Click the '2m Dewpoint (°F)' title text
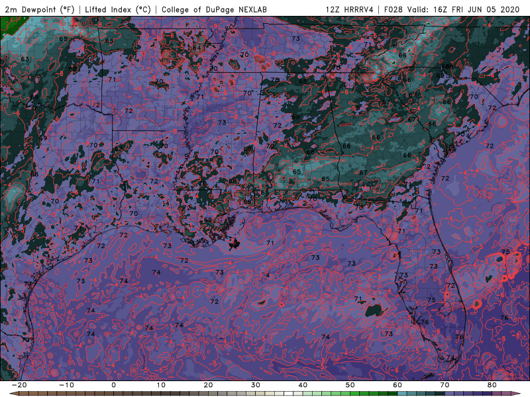 [x=40, y=9]
